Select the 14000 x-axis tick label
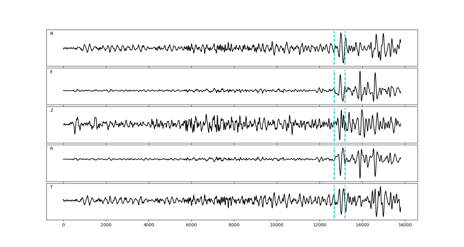 click(362, 225)
